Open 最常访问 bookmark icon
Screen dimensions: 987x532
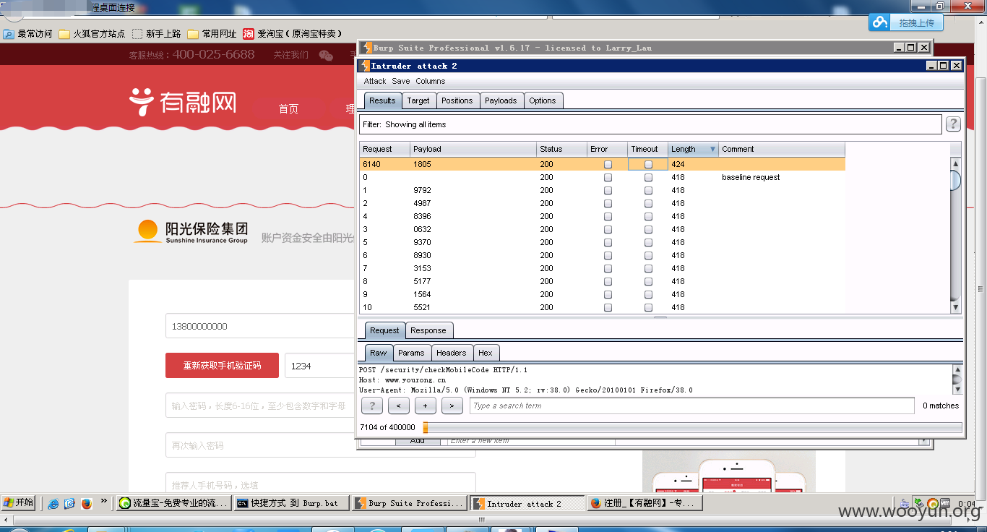pyautogui.click(x=9, y=34)
